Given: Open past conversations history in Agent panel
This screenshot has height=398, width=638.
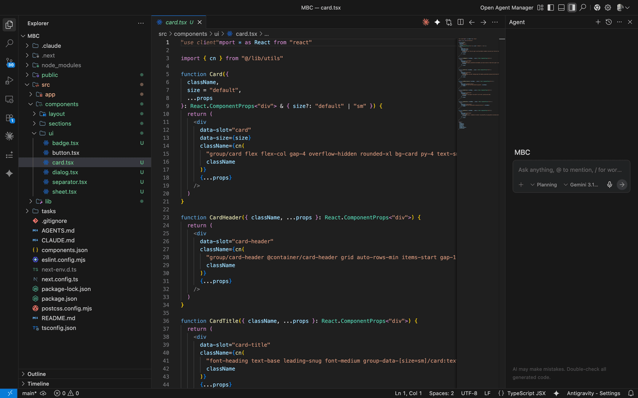Looking at the screenshot, I should pos(609,22).
